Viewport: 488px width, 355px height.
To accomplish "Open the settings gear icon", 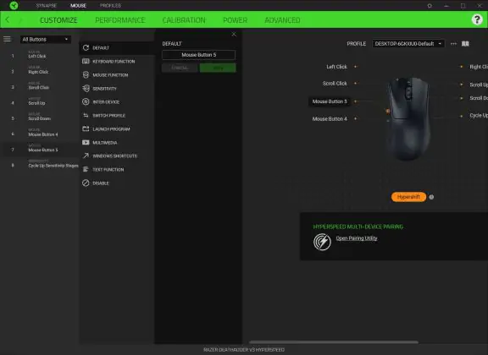I will click(430, 6).
